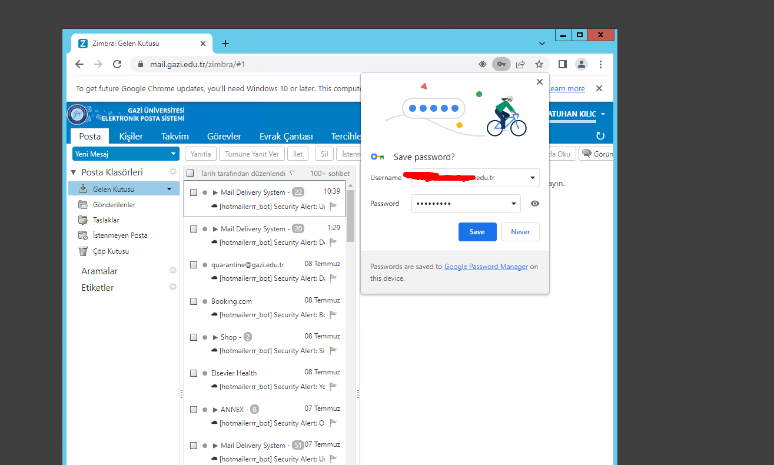
Task: Click the Posta Klasörleri gear icon
Action: click(173, 172)
